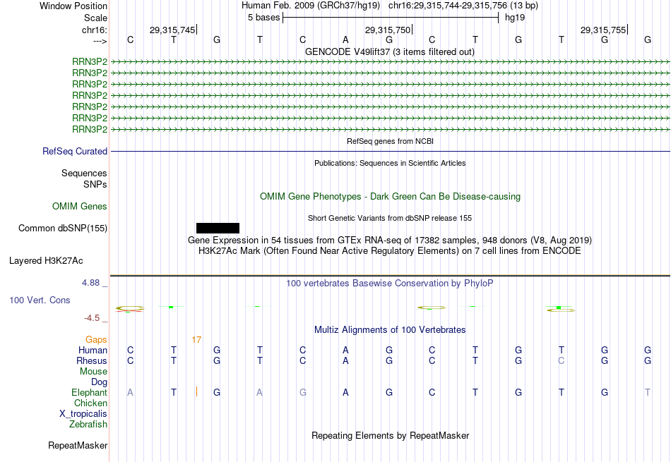
Task: Click the orange insertion bar in Elephant row
Action: pyautogui.click(x=196, y=391)
